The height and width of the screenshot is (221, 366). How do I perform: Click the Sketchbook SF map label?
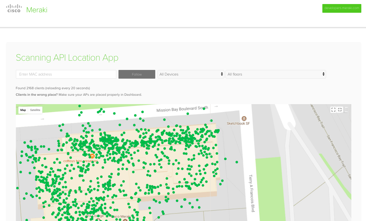tap(238, 123)
